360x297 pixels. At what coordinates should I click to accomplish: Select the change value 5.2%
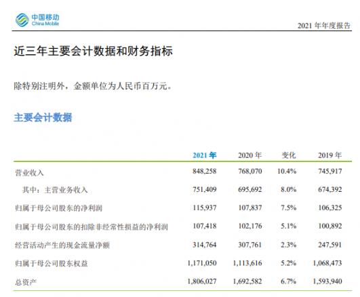pyautogui.click(x=289, y=263)
